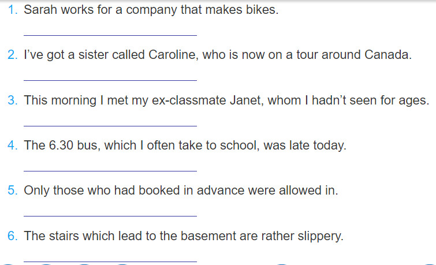The width and height of the screenshot is (436, 265).
Task: Click the sentence about the 6.30 bus
Action: coord(185,145)
